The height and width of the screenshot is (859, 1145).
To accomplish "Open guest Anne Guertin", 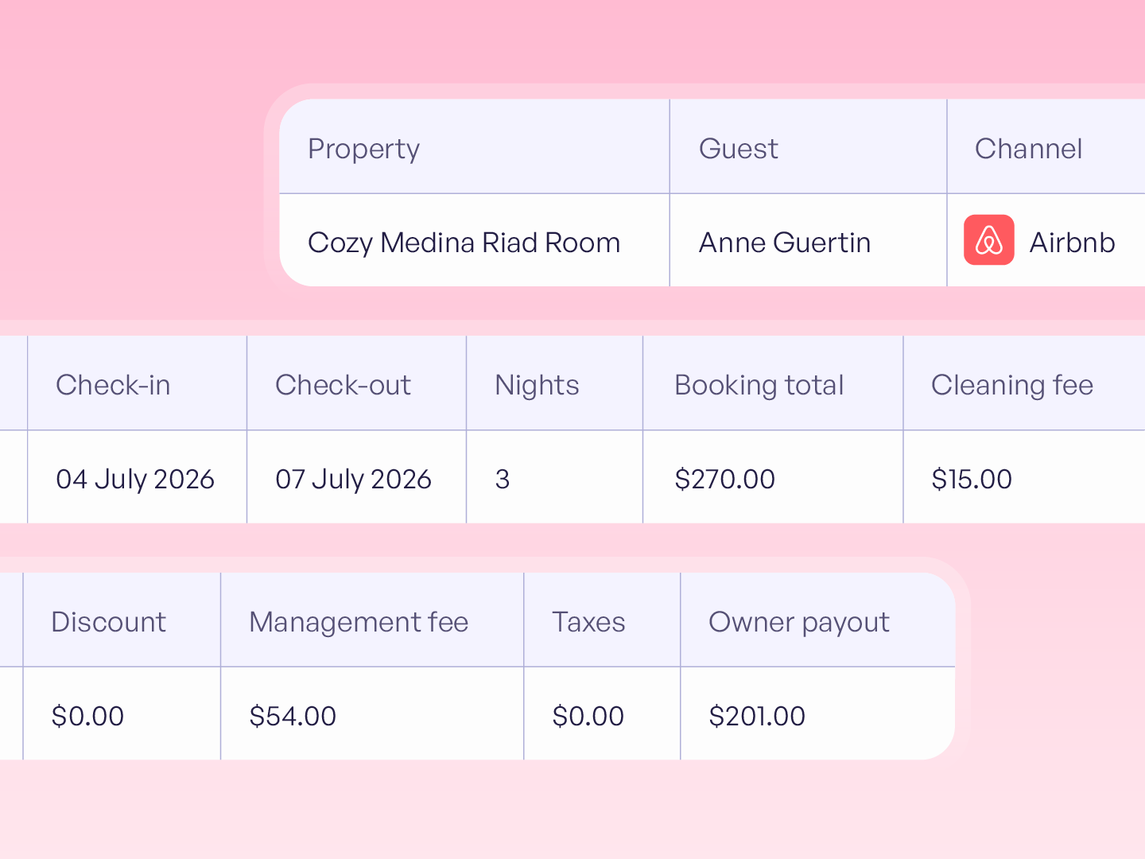I will (x=784, y=243).
